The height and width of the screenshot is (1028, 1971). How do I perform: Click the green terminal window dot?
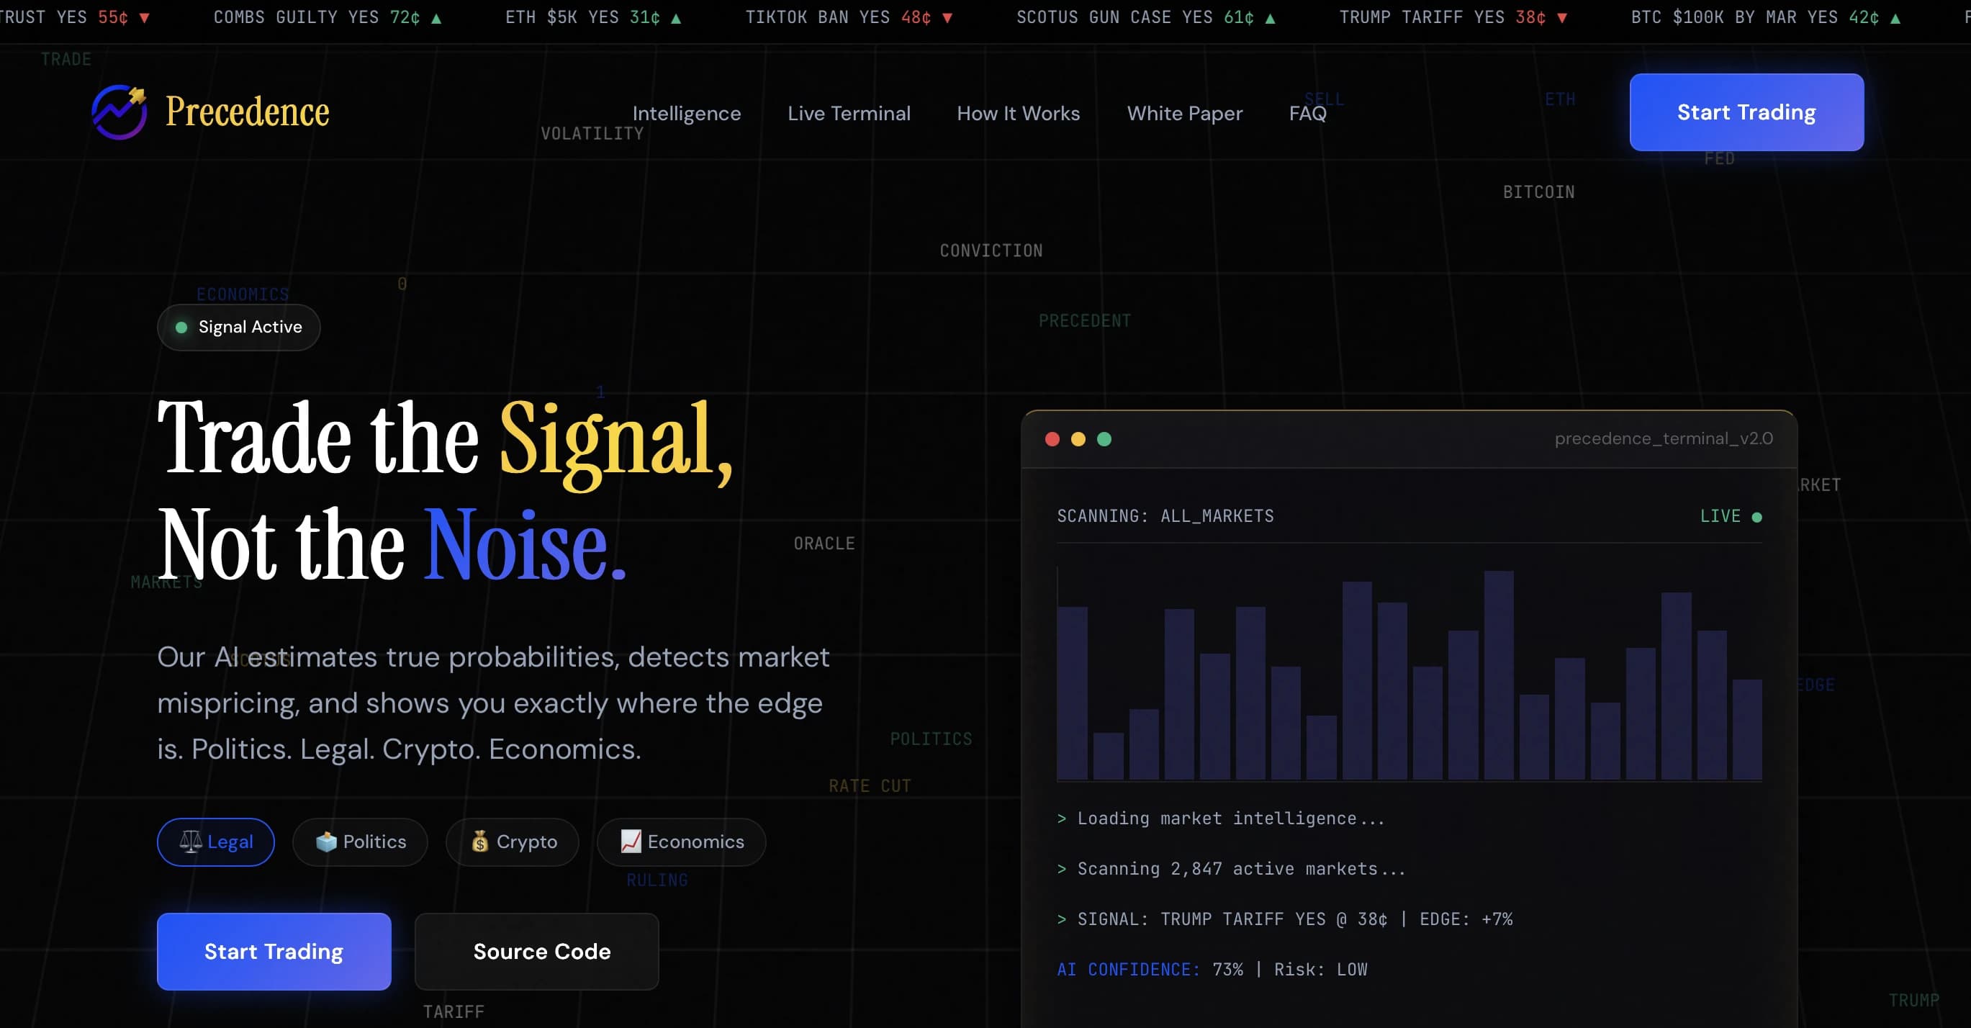pyautogui.click(x=1104, y=439)
